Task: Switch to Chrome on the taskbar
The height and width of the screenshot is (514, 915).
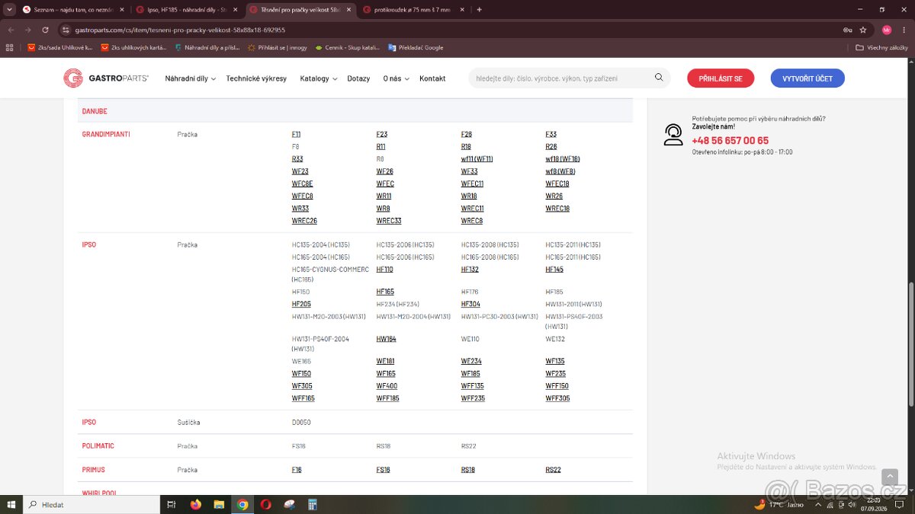Action: click(242, 504)
